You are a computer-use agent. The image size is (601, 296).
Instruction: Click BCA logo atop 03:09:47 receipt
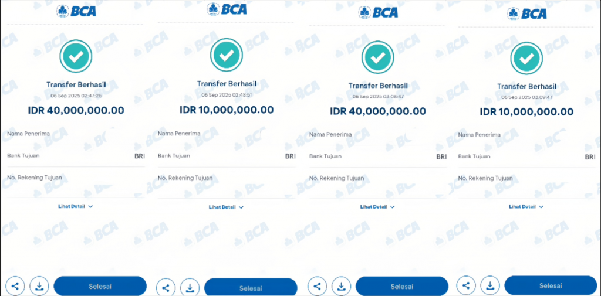(x=527, y=13)
